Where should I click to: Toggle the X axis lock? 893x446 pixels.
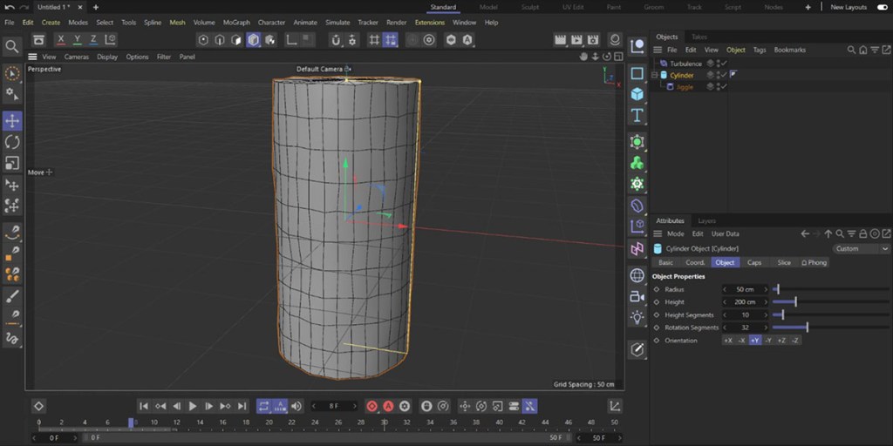pyautogui.click(x=61, y=40)
